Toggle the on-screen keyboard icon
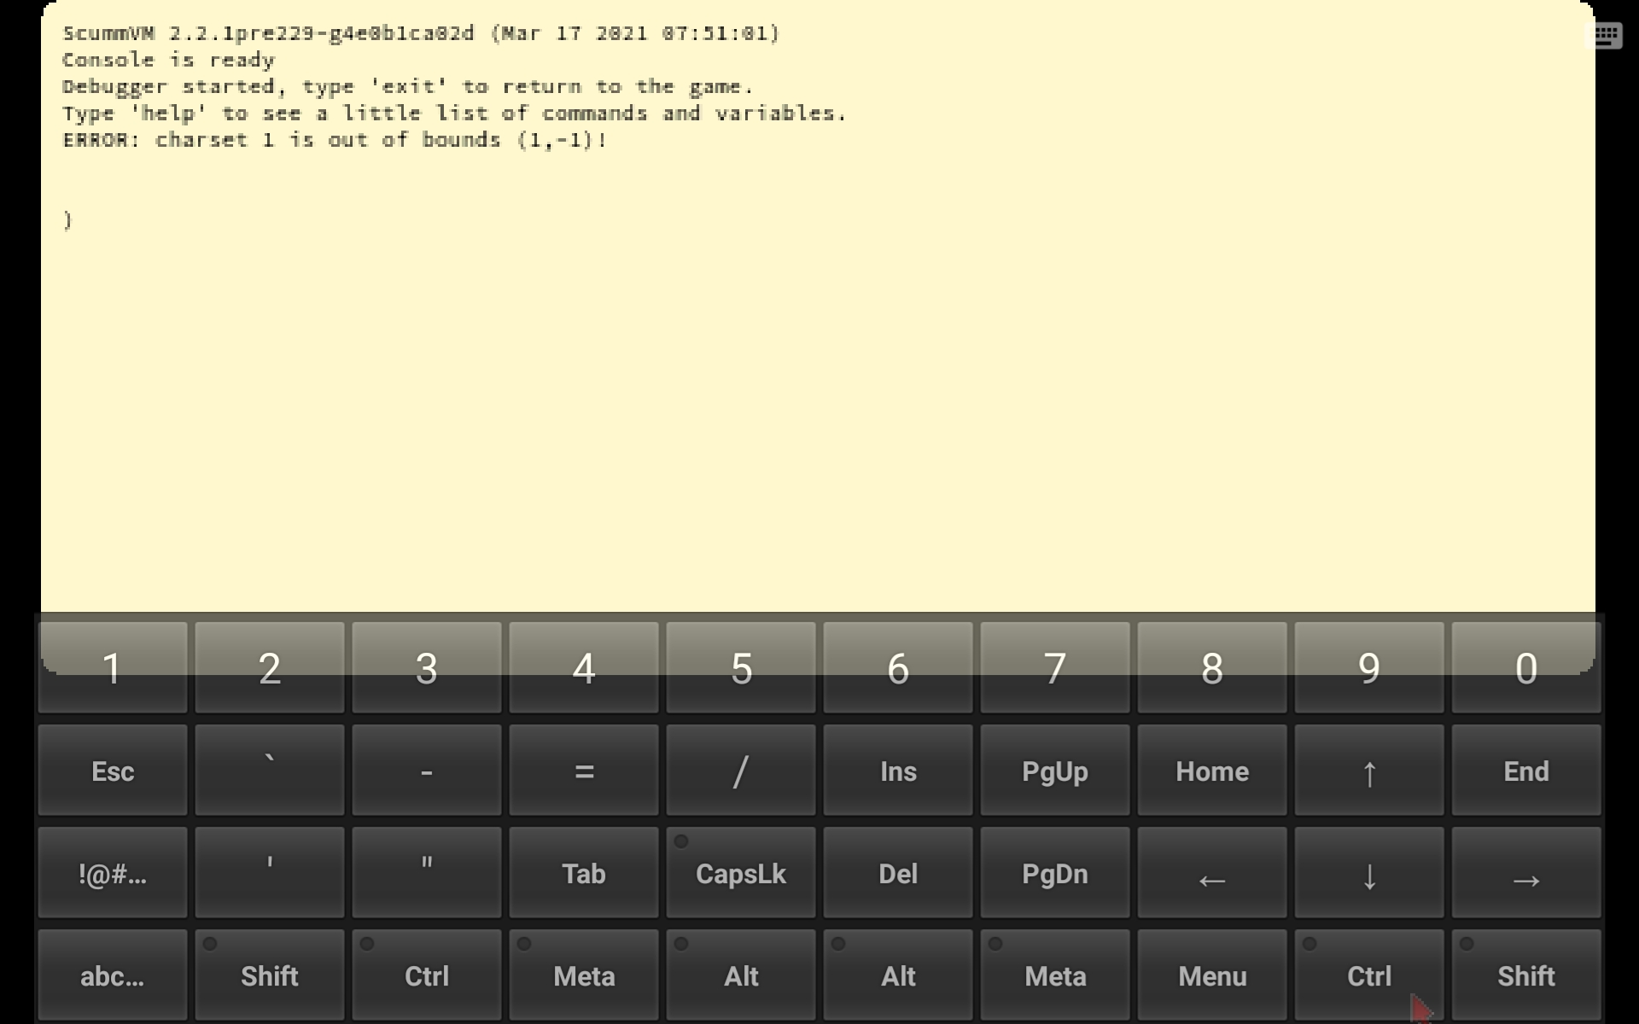1639x1024 pixels. click(x=1603, y=36)
